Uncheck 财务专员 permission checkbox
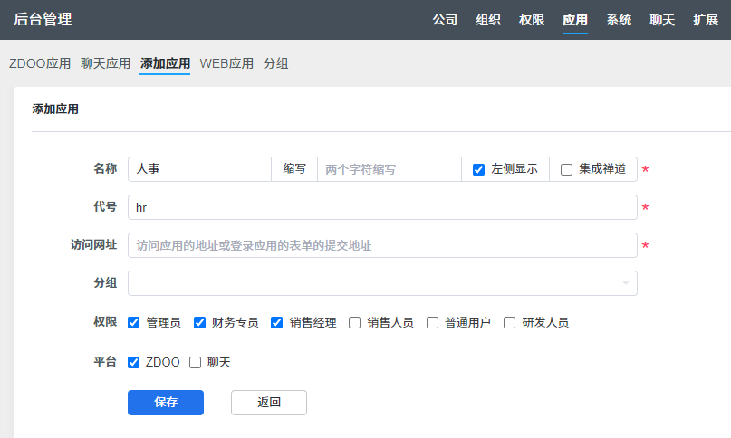731x438 pixels. tap(200, 322)
